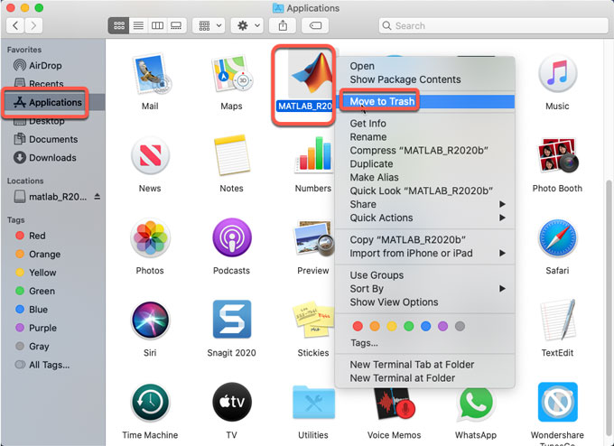Apply the red tag color dot

pos(358,326)
